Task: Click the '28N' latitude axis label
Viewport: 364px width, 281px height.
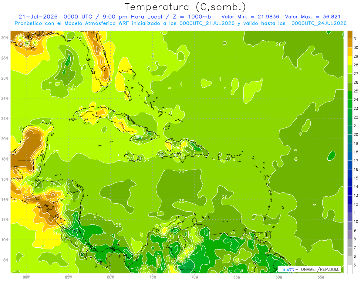Action: coord(5,58)
